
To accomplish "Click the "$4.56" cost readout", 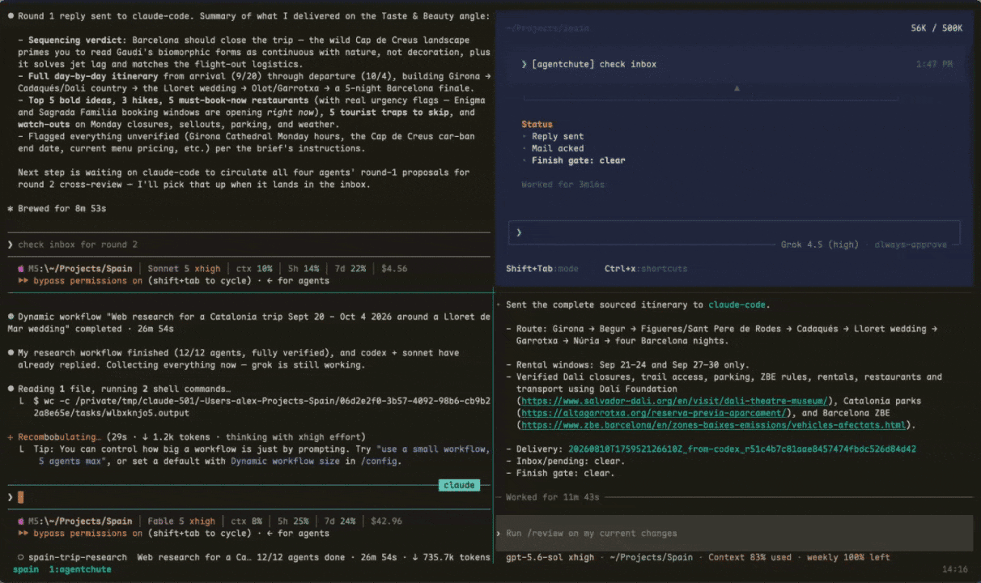I will [x=394, y=269].
